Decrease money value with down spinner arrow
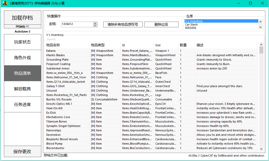269x161 pixels. (x=95, y=25)
